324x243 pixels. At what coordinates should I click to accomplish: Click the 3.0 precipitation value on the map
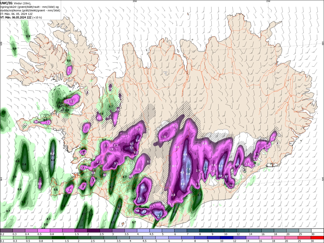[x=231, y=185]
